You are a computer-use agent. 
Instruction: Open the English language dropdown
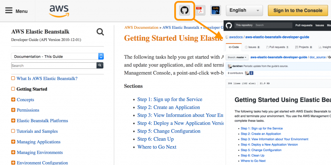(244, 10)
